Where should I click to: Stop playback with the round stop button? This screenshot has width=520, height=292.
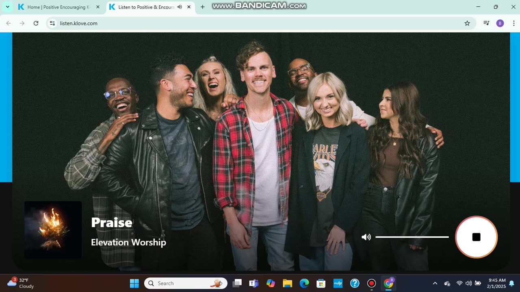[x=476, y=237]
